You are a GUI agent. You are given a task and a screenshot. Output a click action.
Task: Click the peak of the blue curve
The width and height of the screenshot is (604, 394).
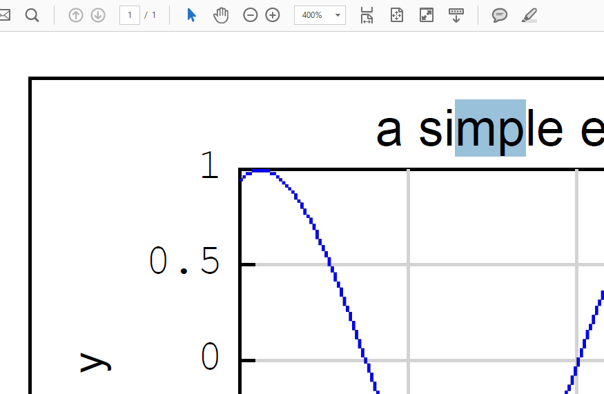261,171
